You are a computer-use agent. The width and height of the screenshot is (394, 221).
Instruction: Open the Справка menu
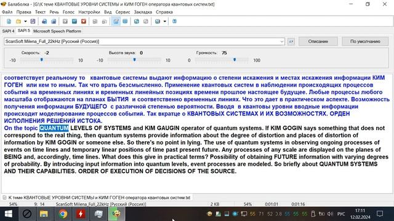(x=164, y=12)
